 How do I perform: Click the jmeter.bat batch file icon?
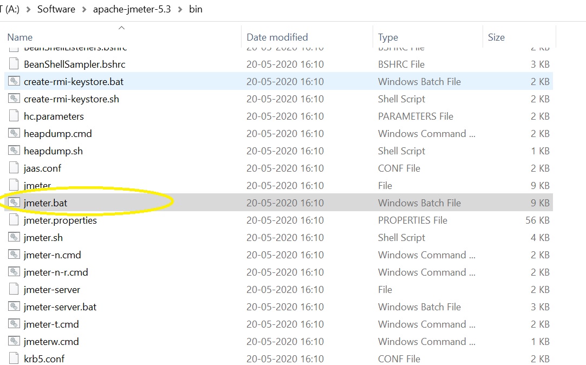[x=14, y=203]
